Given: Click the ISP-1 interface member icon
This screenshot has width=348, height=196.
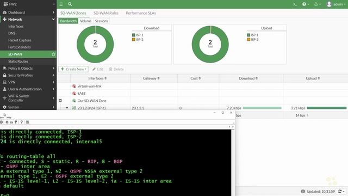Looking at the screenshot, I should [74, 108].
